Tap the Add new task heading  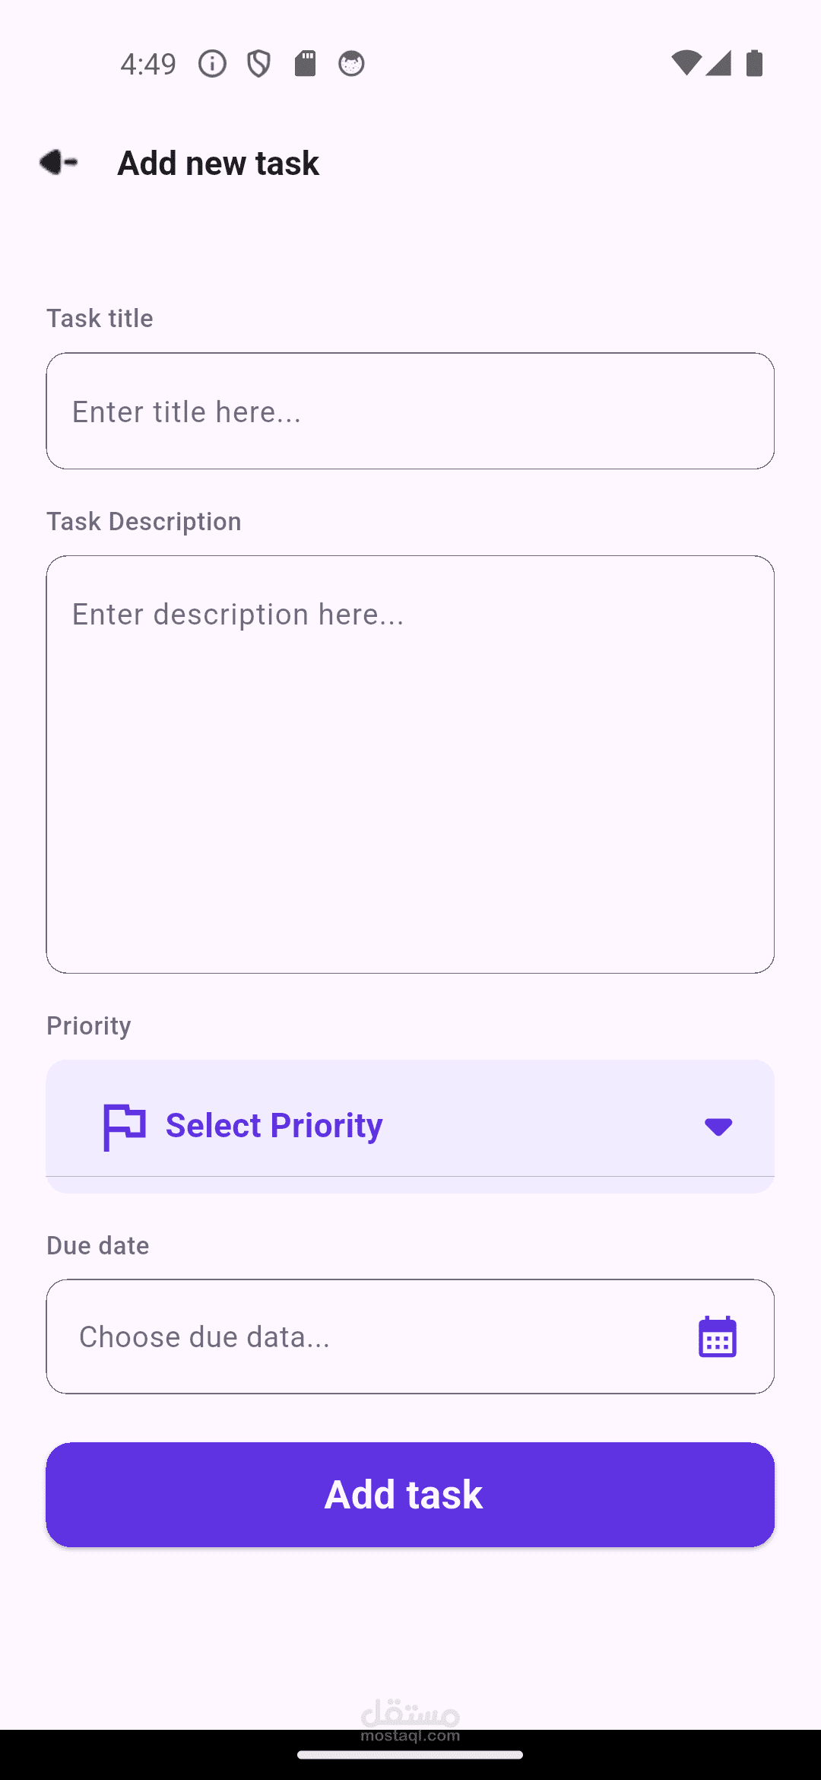(218, 163)
